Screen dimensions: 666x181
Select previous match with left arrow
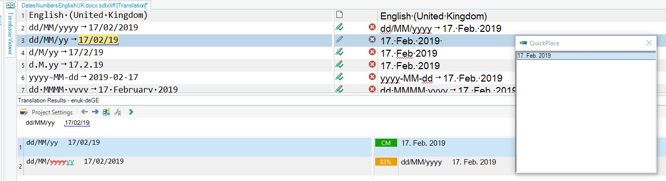[x=84, y=112]
